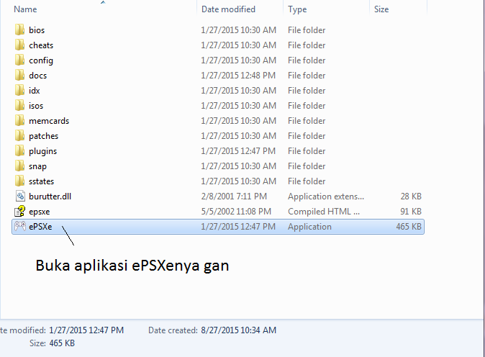The image size is (485, 357).
Task: Click the docs date '1/27/2015 12:48 PM'
Action: click(238, 76)
